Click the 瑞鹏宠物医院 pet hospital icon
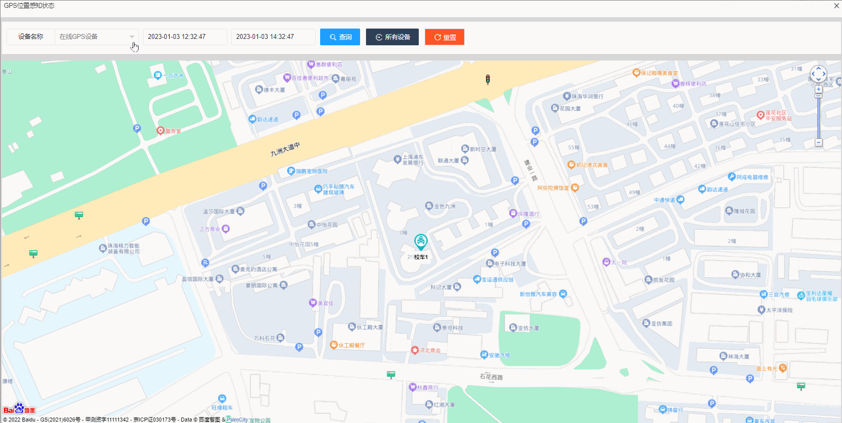 pos(291,171)
